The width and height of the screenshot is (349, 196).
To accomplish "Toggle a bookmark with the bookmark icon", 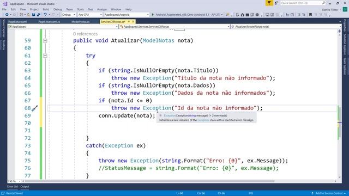I will click(x=310, y=15).
